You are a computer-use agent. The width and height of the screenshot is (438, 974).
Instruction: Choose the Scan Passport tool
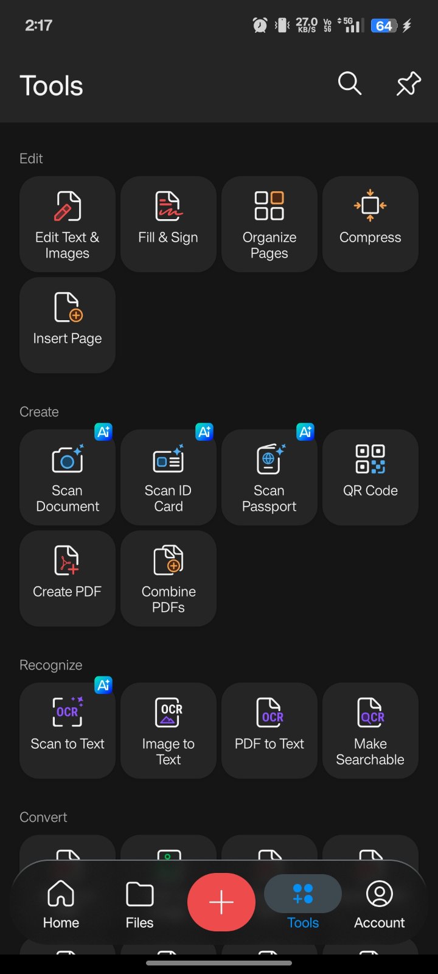(x=269, y=477)
